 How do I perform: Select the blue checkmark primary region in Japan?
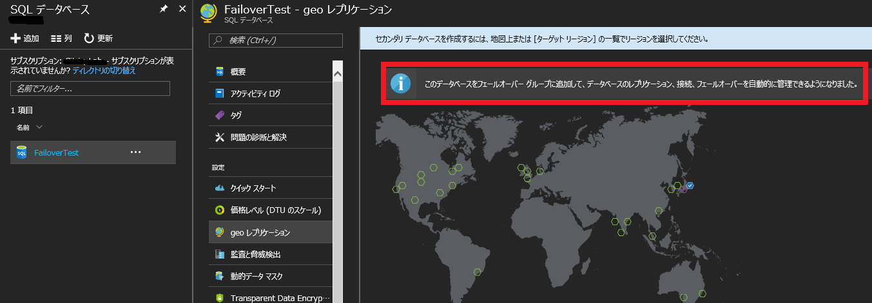click(690, 185)
